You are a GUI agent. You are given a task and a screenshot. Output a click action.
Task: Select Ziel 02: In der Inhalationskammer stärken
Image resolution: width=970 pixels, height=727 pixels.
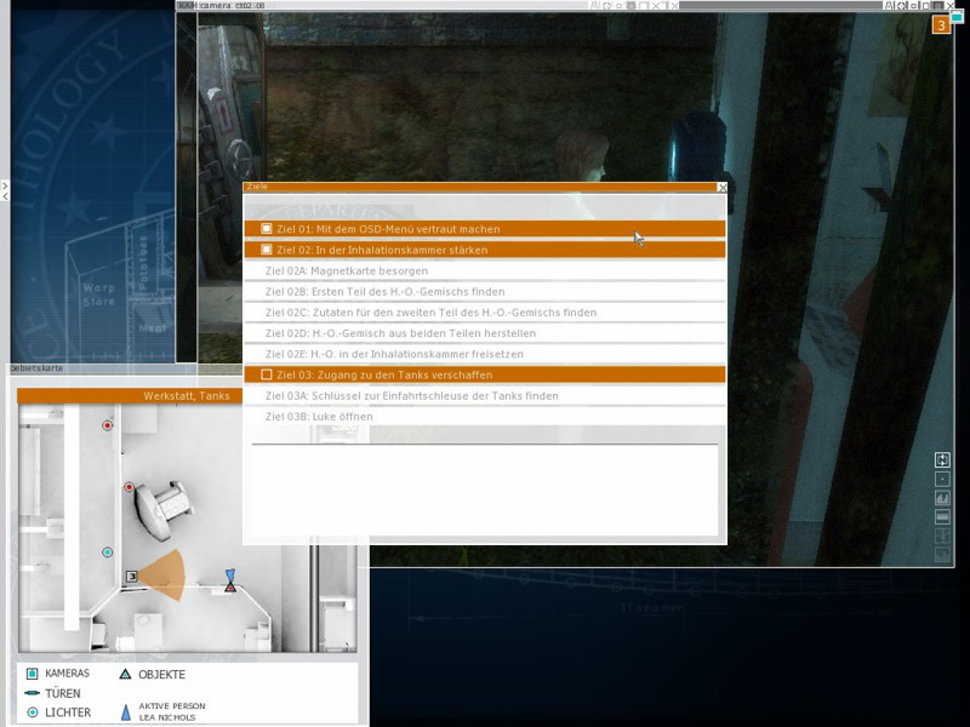pos(485,249)
